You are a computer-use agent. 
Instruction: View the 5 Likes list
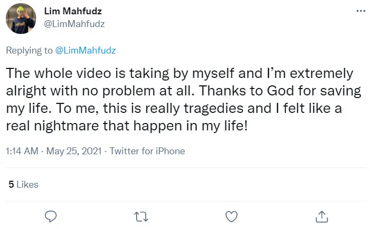pos(23,184)
